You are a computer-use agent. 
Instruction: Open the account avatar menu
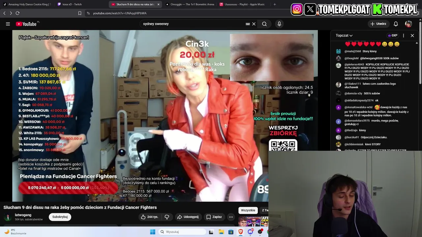[x=408, y=24]
